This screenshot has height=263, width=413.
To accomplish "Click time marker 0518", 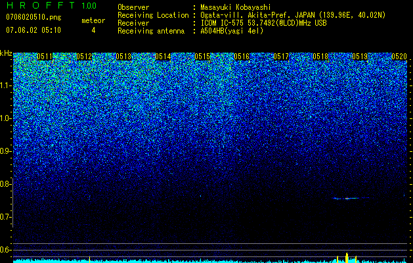I will click(x=320, y=57).
